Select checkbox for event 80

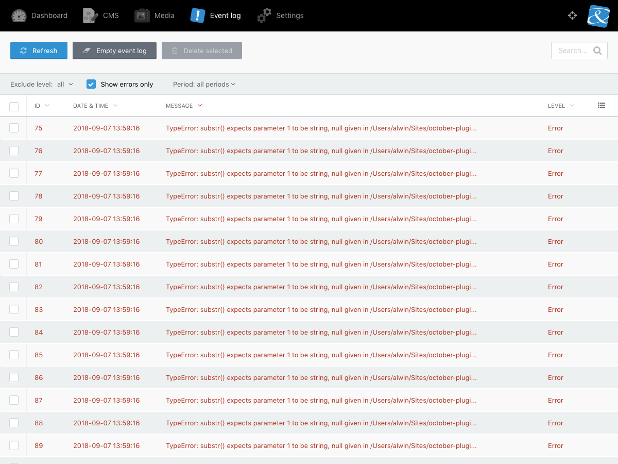tap(14, 241)
